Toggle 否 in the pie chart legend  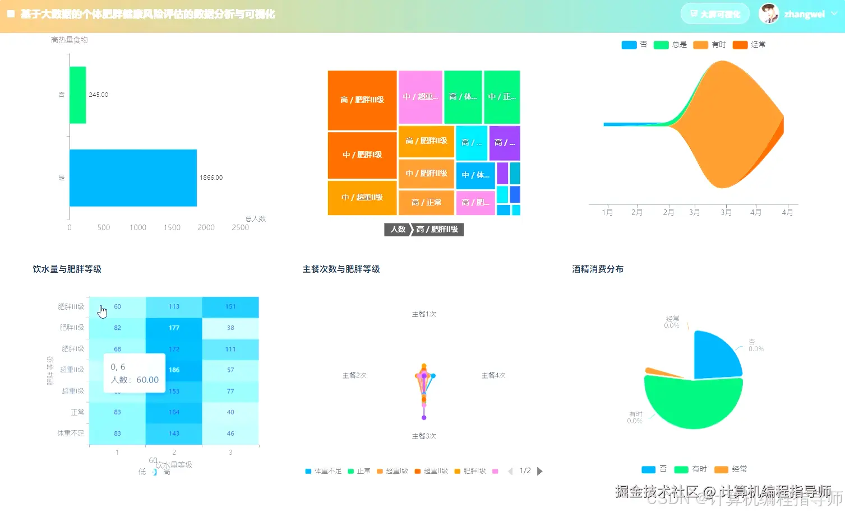654,469
